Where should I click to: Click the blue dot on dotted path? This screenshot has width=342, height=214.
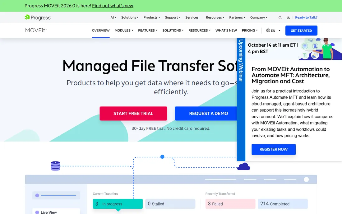tap(162, 157)
